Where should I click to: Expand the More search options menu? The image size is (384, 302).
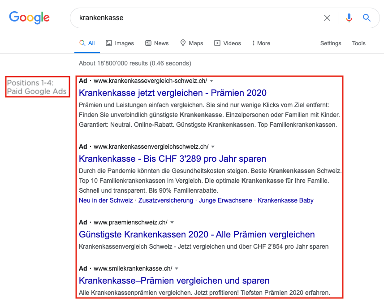coord(261,43)
